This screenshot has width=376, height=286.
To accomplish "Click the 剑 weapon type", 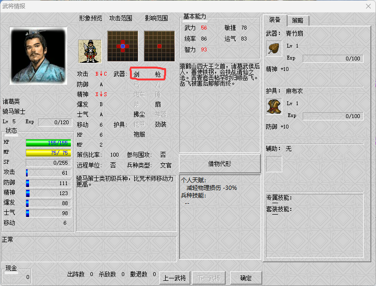I will [137, 74].
